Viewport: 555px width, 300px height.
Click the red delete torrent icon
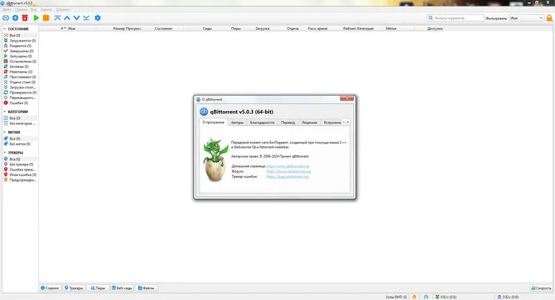point(25,18)
